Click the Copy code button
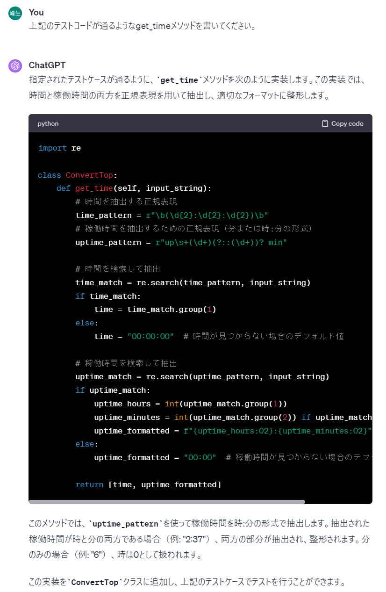The image size is (386, 592). (343, 123)
